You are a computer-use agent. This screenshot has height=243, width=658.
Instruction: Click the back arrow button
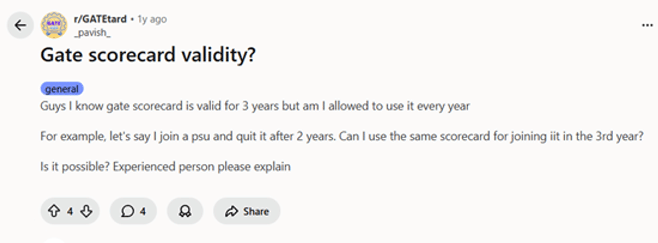[20, 26]
